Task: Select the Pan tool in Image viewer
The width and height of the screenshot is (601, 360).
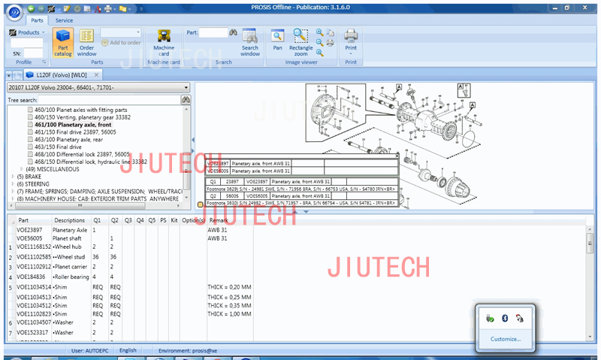Action: (277, 41)
